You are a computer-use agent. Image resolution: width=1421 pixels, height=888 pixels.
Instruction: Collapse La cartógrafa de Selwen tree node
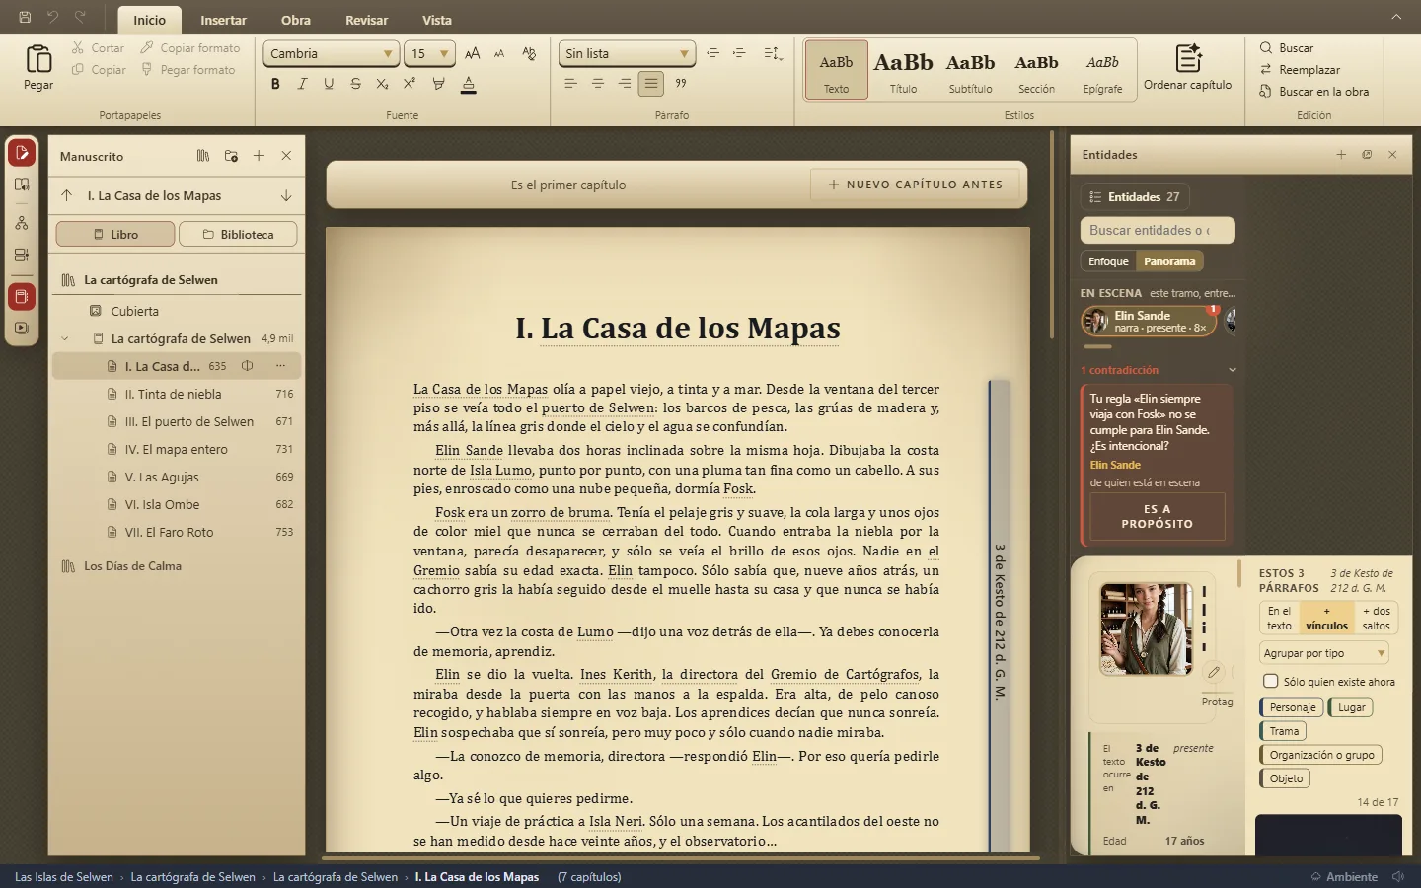pos(65,338)
